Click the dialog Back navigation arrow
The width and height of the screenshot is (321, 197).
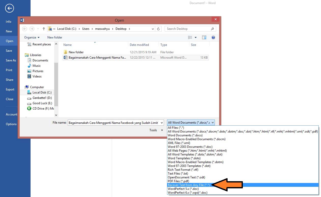click(24, 29)
